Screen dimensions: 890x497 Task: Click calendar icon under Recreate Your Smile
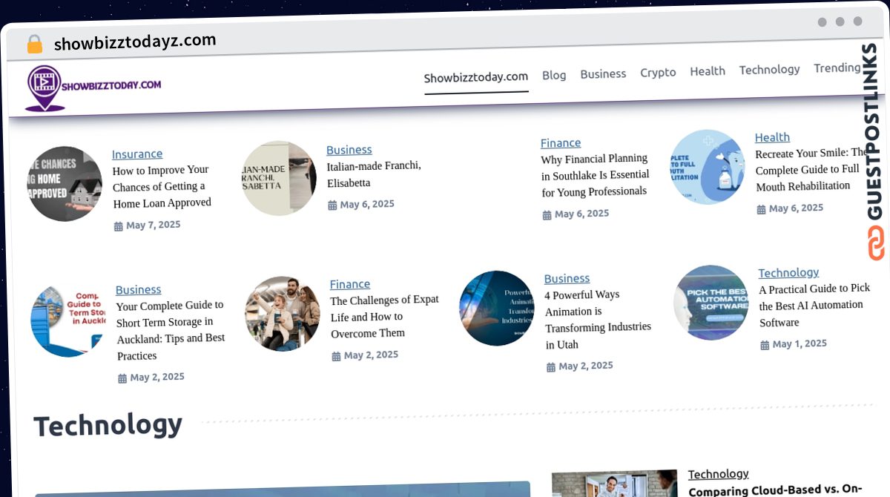tap(762, 210)
